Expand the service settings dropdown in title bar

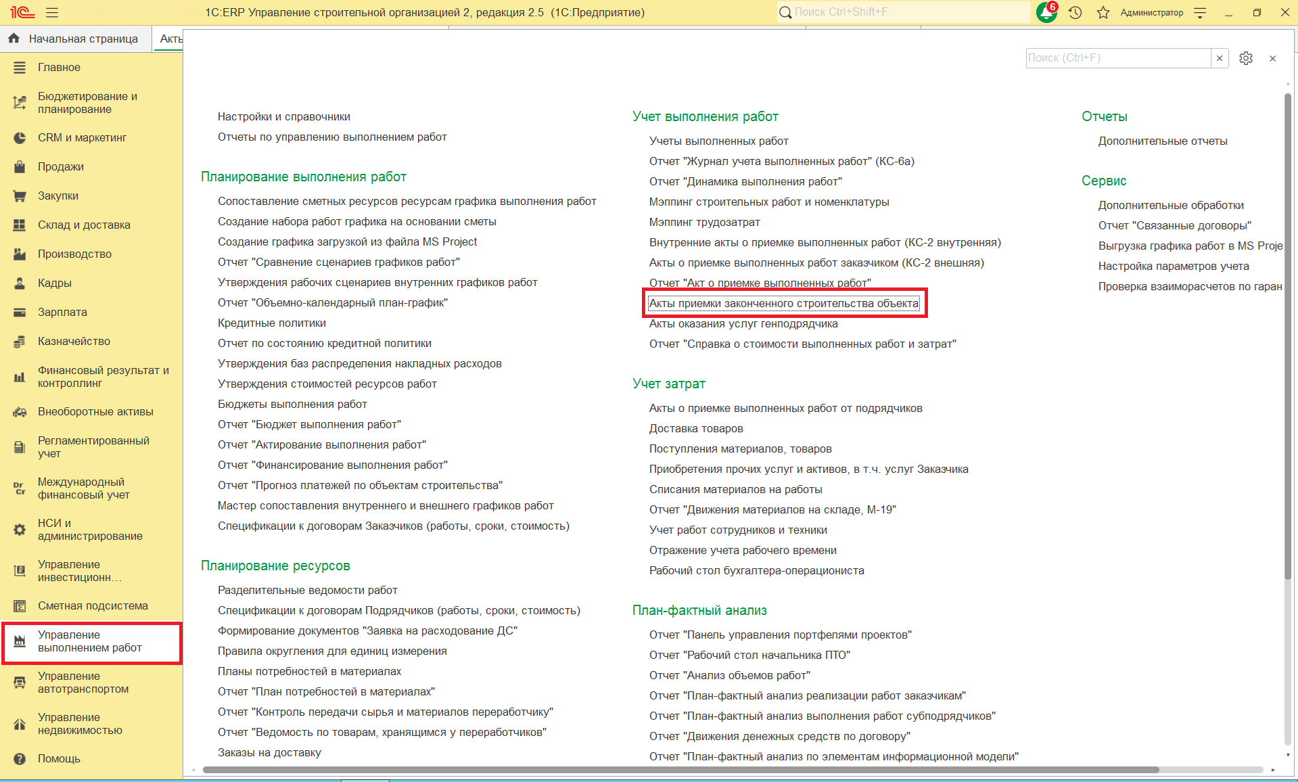pos(1200,12)
